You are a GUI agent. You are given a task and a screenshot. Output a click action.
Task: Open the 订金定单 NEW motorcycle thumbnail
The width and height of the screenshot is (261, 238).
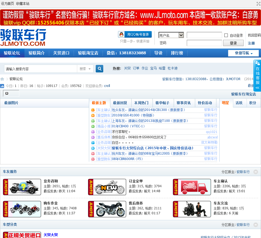click(x=107, y=187)
